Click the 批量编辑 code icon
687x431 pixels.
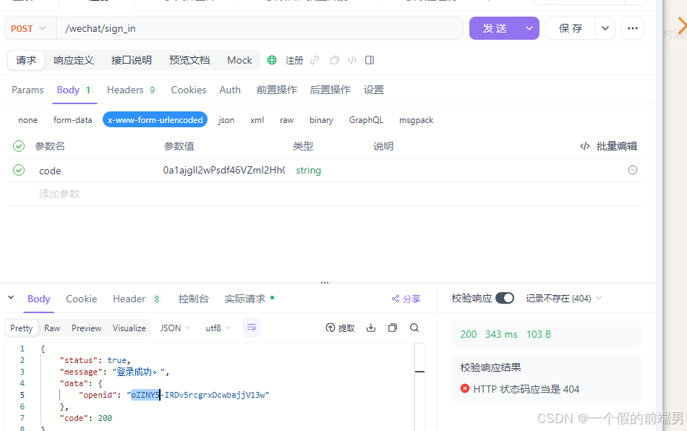(x=585, y=146)
